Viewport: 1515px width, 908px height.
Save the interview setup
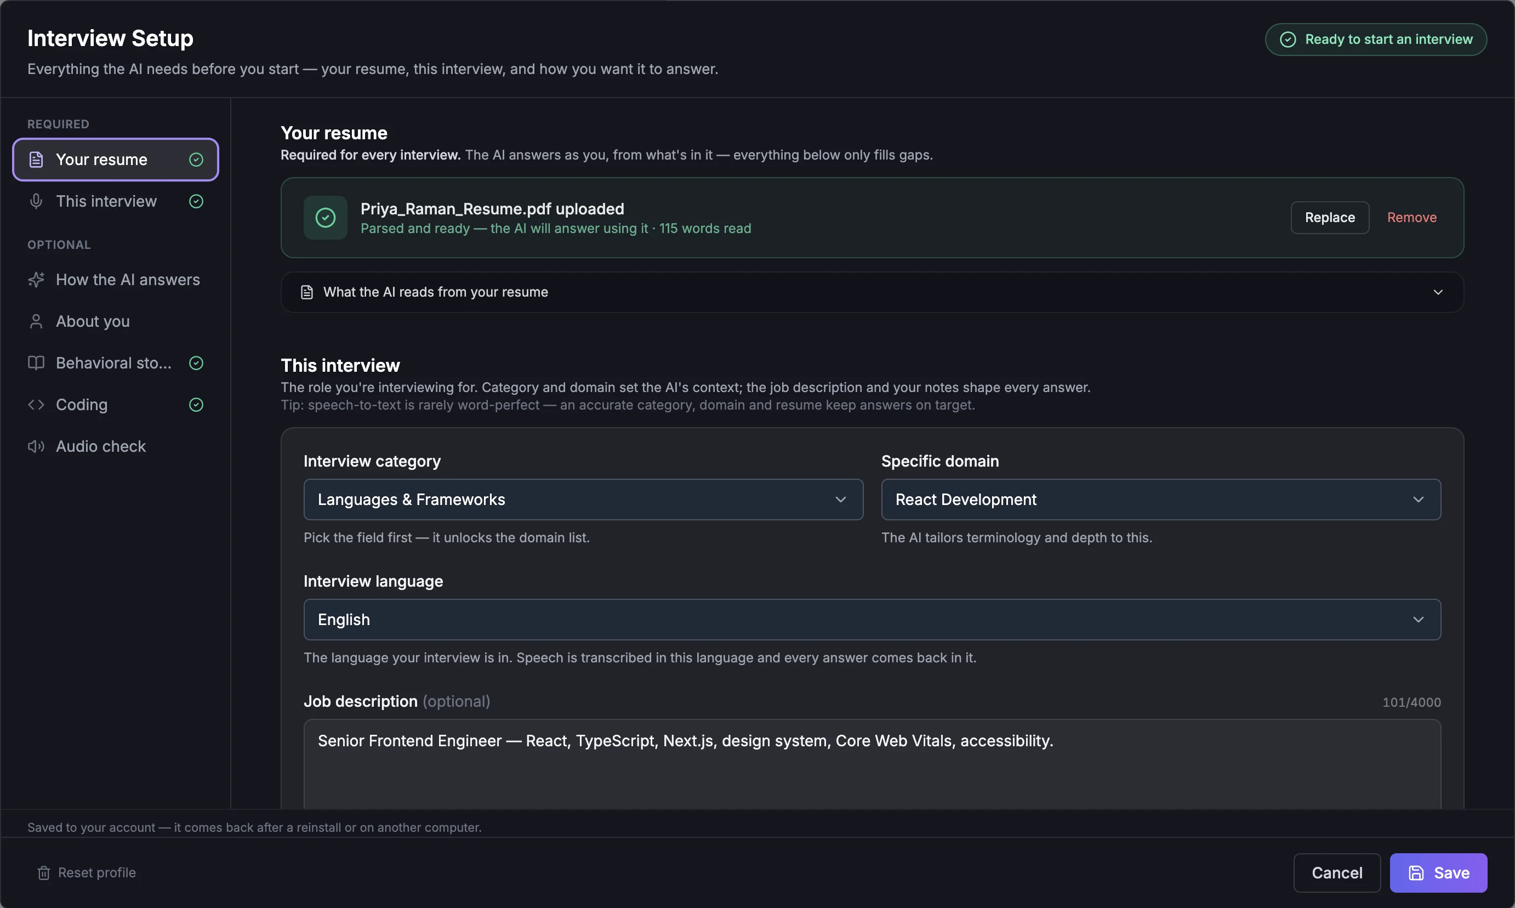point(1438,872)
